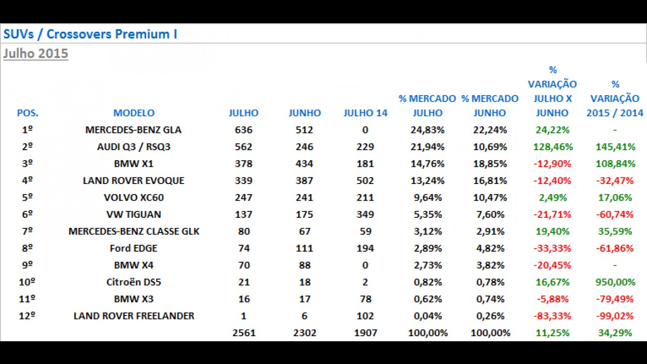Click the 'AUDI Q3 / RSQ3' cell
647x364 pixels.
pos(134,147)
